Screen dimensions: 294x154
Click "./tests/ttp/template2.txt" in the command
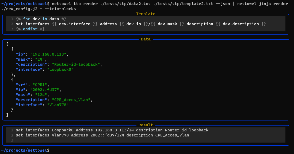(183, 4)
